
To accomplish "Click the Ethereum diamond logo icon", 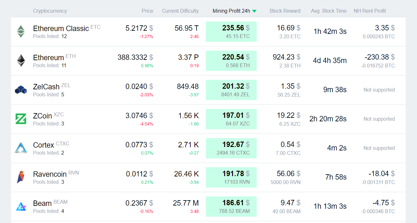I will point(21,61).
